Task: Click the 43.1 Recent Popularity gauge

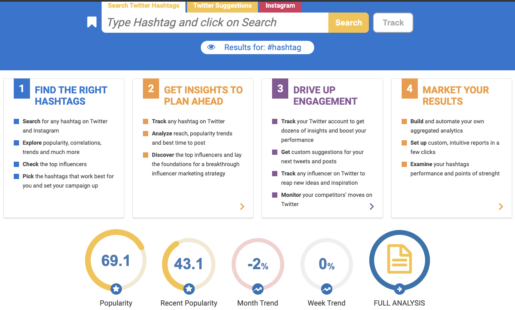Action: coord(189,264)
